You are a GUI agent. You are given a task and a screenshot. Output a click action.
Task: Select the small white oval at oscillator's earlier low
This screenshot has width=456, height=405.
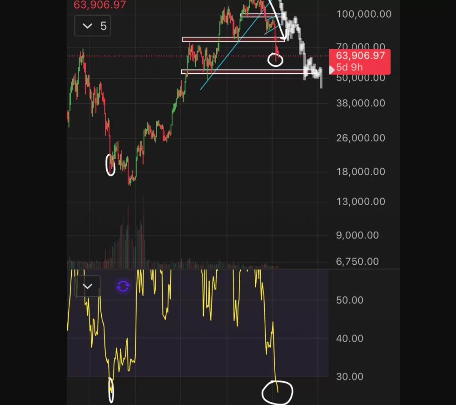111,391
